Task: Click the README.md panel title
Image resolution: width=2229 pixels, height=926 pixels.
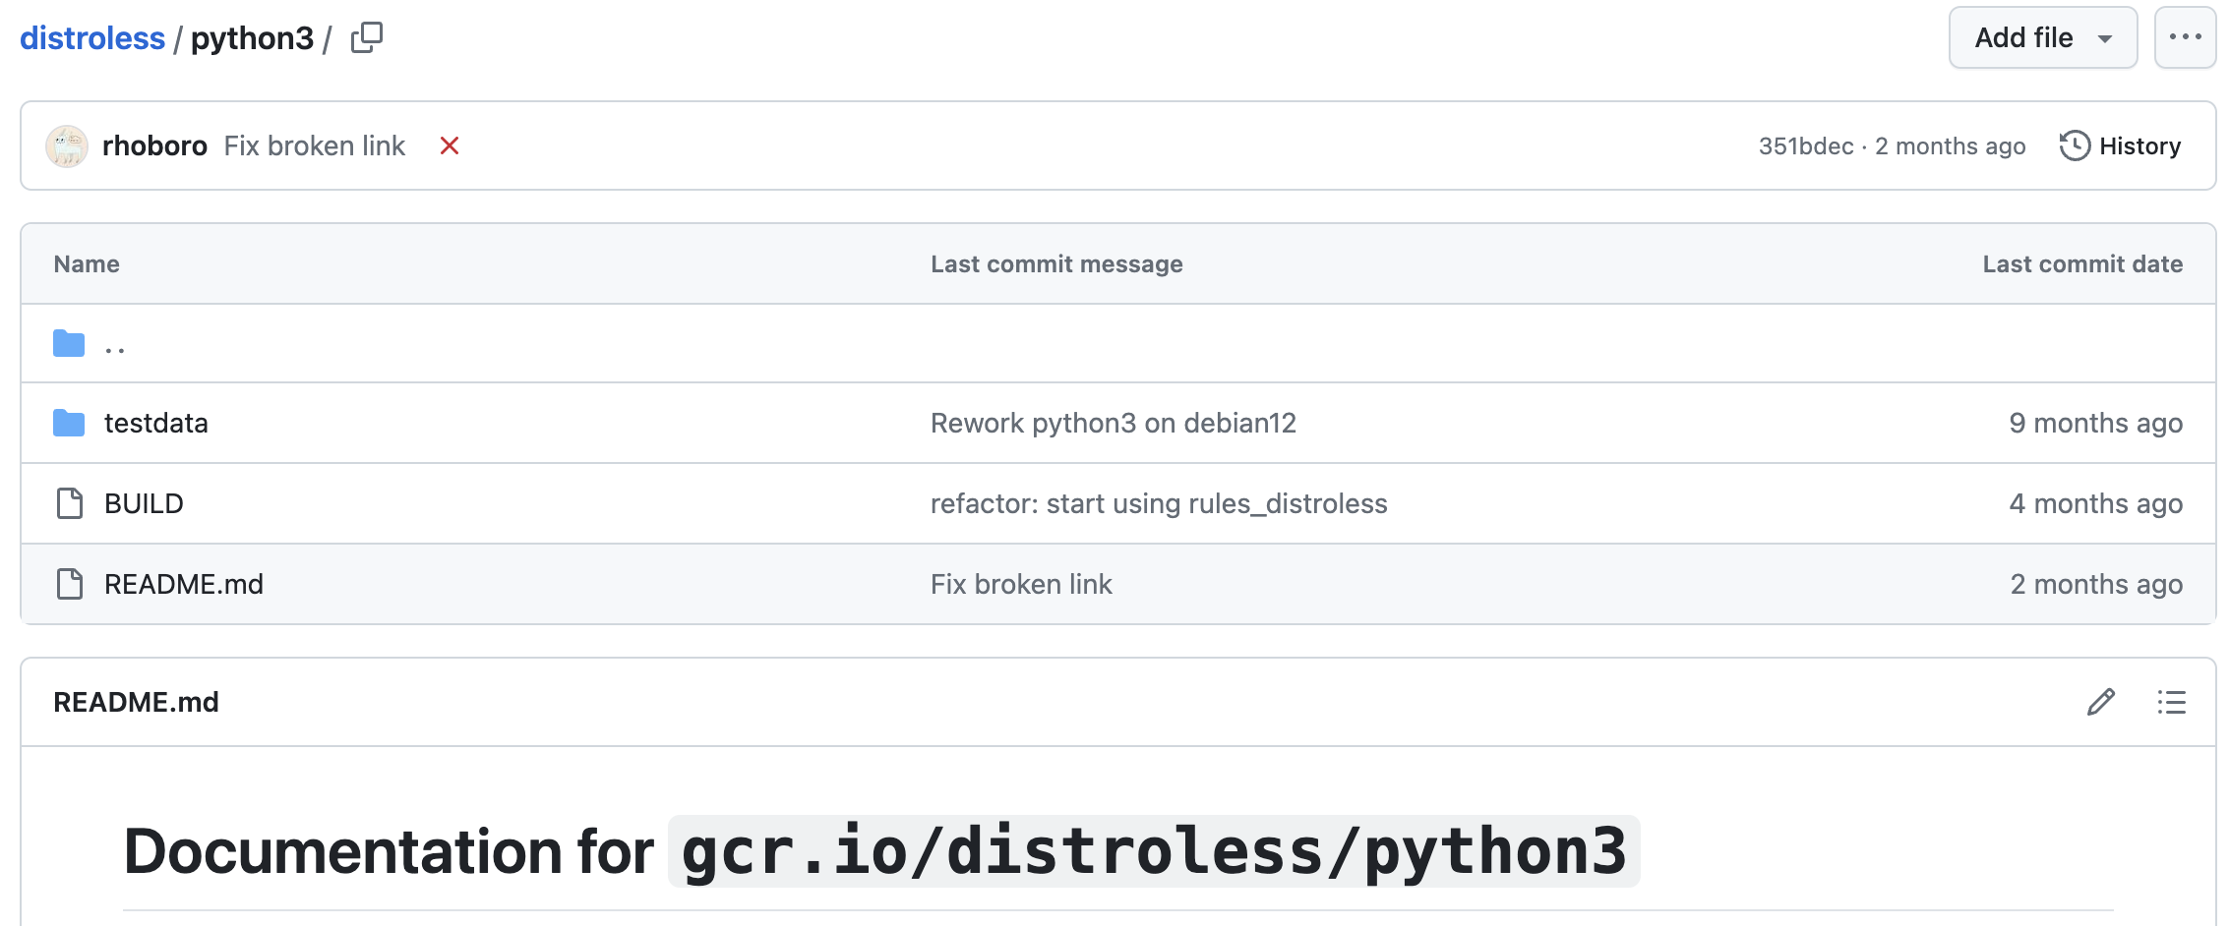Action: click(x=136, y=702)
